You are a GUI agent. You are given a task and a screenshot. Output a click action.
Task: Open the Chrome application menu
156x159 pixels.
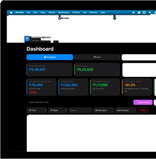(19, 12)
